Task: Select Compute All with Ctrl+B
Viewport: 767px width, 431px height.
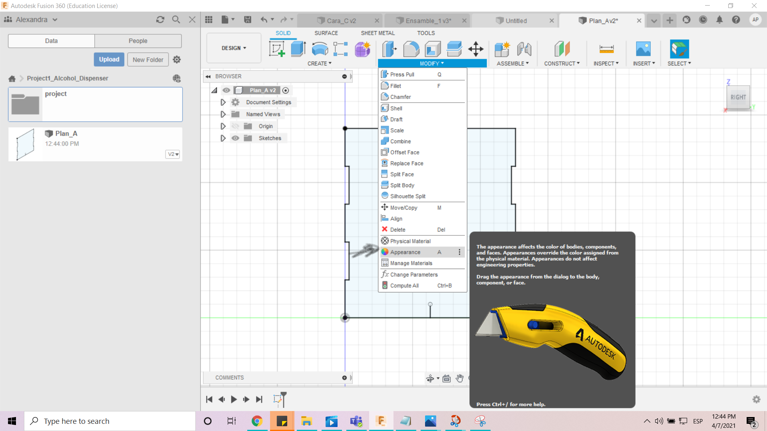Action: point(404,285)
